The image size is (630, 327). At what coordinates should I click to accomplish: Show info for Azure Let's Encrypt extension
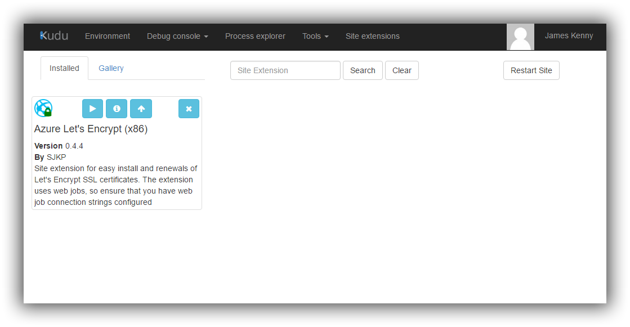pos(117,109)
